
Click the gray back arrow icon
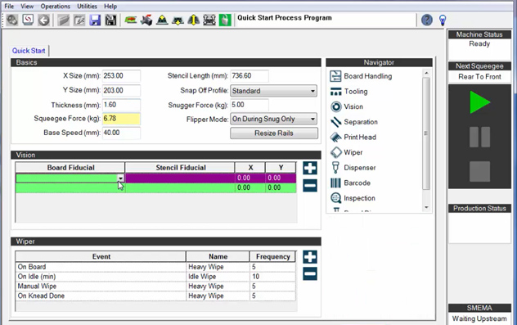click(43, 20)
